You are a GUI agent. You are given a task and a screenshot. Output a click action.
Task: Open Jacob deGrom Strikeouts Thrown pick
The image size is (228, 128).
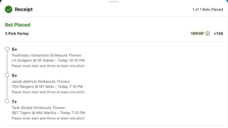40,82
